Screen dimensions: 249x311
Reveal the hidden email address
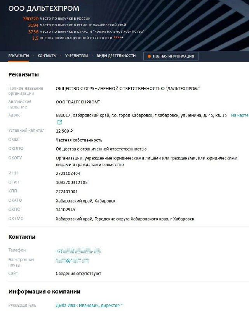tap(72, 260)
